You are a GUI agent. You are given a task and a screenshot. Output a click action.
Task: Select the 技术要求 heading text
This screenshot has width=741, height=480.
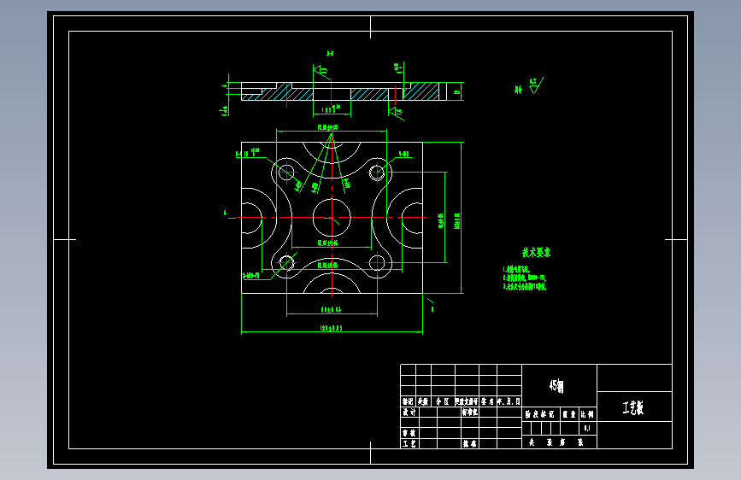pyautogui.click(x=536, y=252)
